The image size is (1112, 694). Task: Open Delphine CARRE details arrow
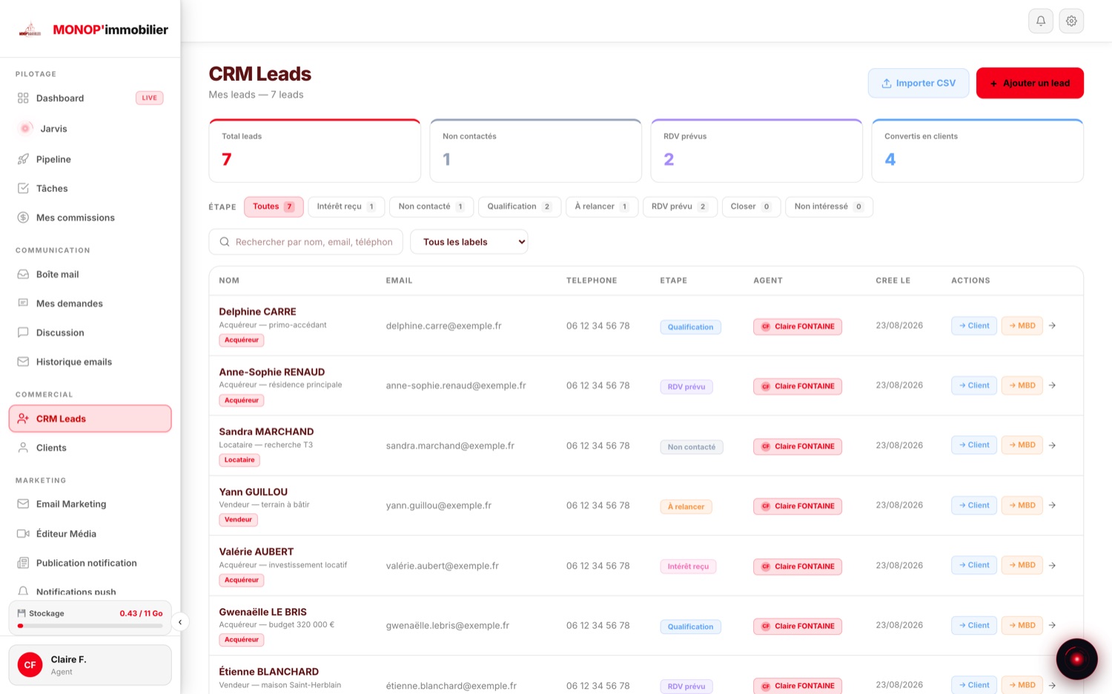point(1052,325)
